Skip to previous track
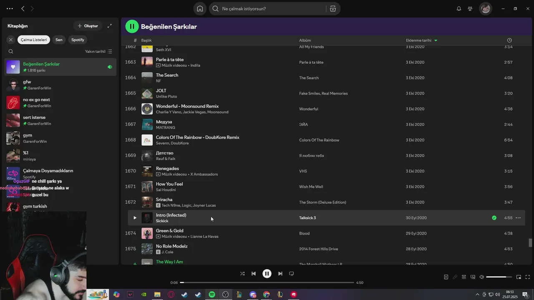 point(254,274)
